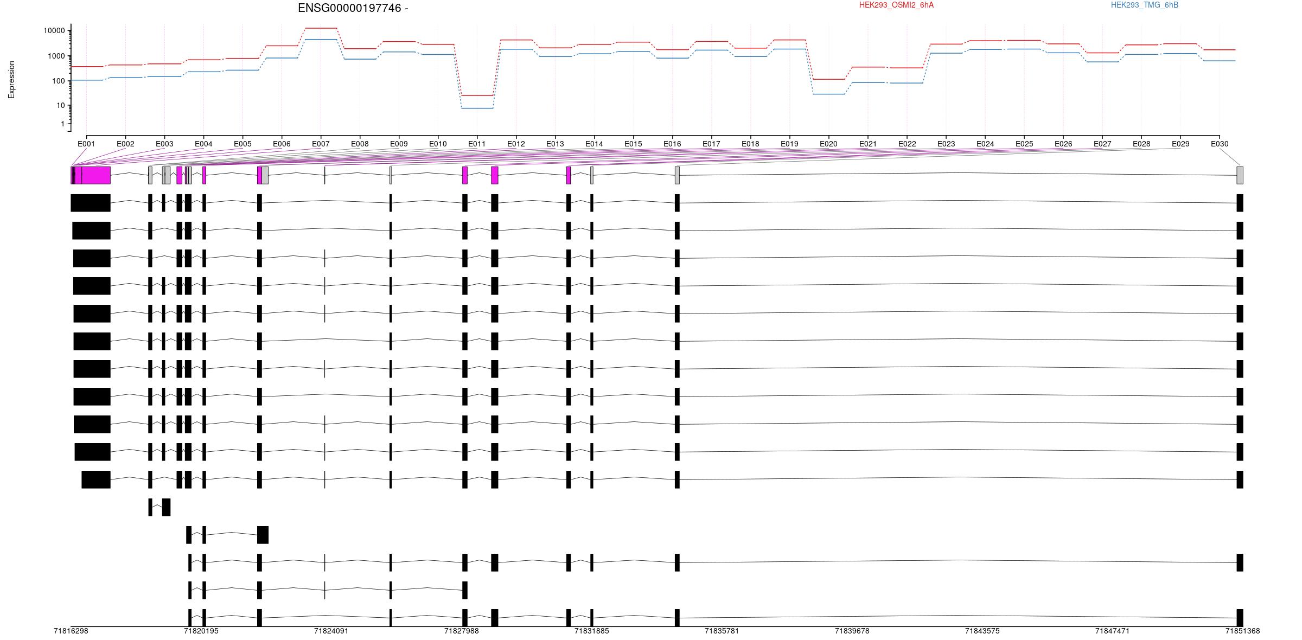Click genomic coordinate 71847471
This screenshot has width=1302, height=640.
[x=1112, y=631]
